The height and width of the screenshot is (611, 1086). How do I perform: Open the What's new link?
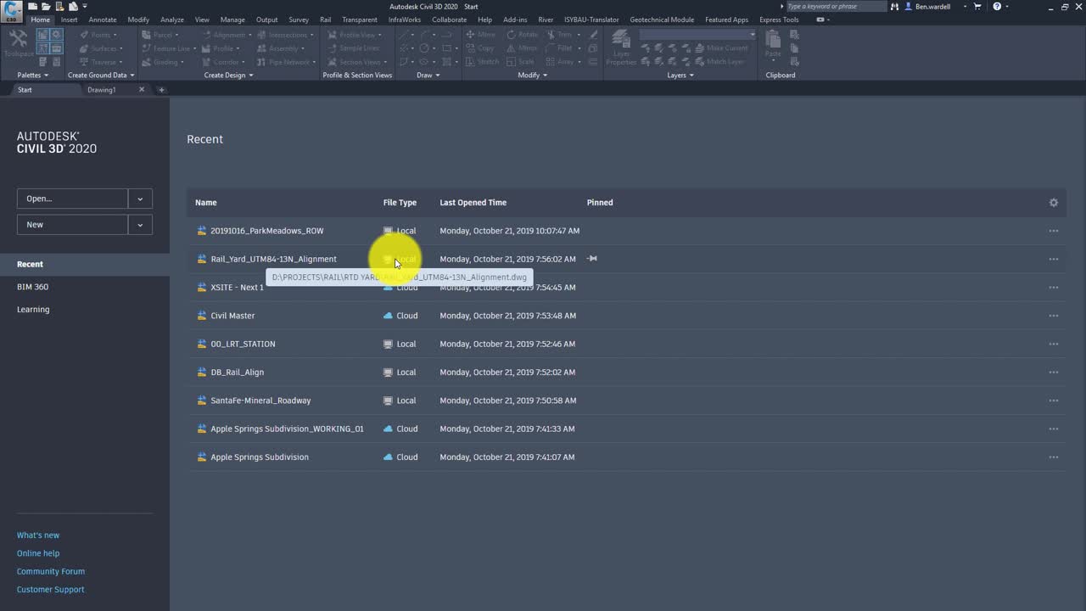[38, 535]
